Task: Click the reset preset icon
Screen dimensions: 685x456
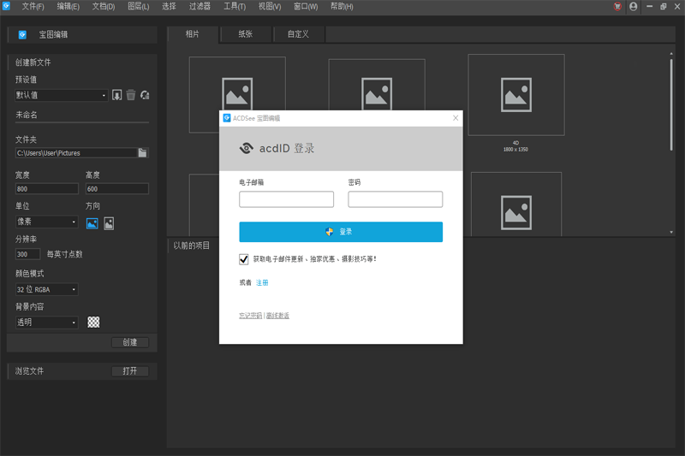Action: [145, 95]
